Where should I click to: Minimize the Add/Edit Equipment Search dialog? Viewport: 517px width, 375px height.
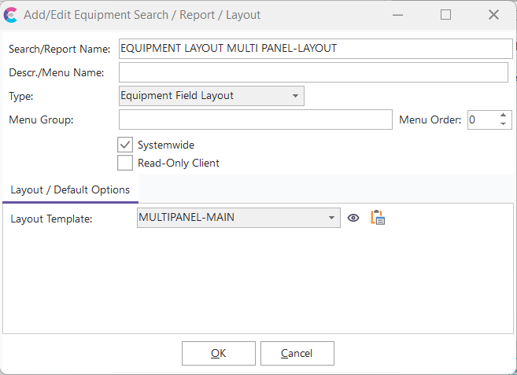[x=398, y=14]
